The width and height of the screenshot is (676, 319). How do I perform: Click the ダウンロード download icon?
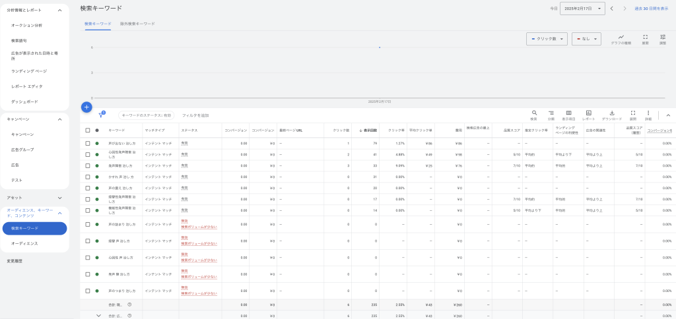tap(612, 115)
